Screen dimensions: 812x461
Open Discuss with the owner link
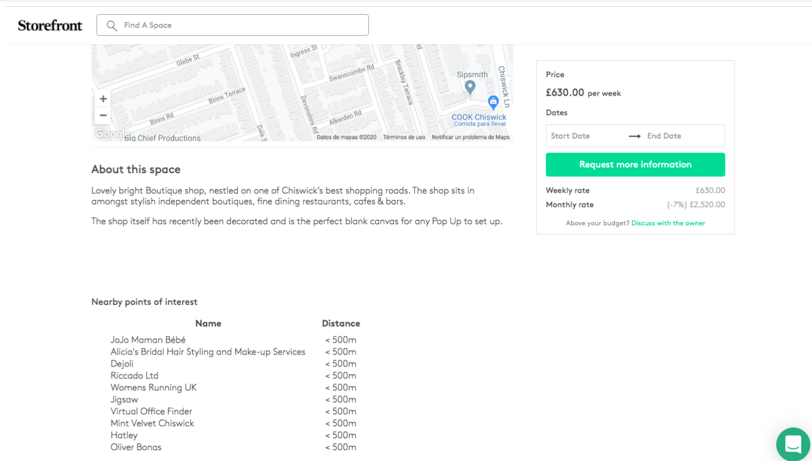point(668,223)
